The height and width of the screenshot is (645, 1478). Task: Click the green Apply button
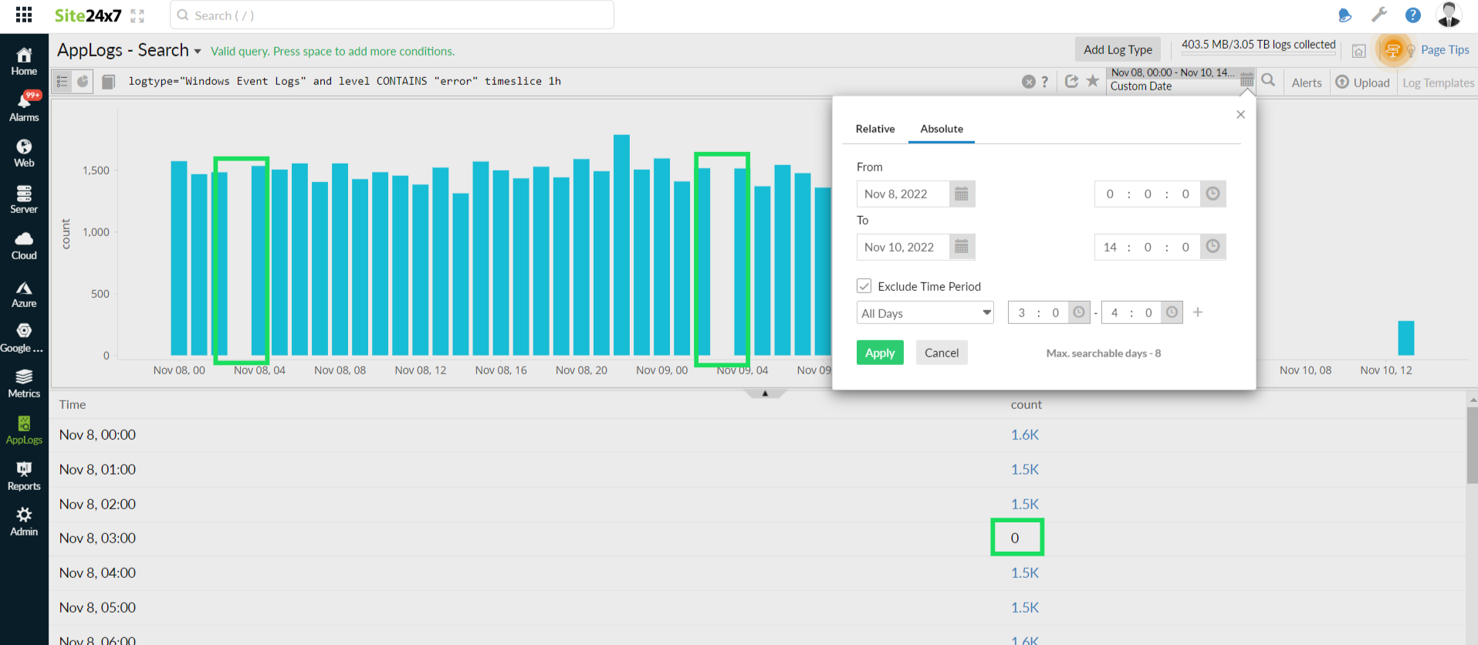click(x=879, y=353)
